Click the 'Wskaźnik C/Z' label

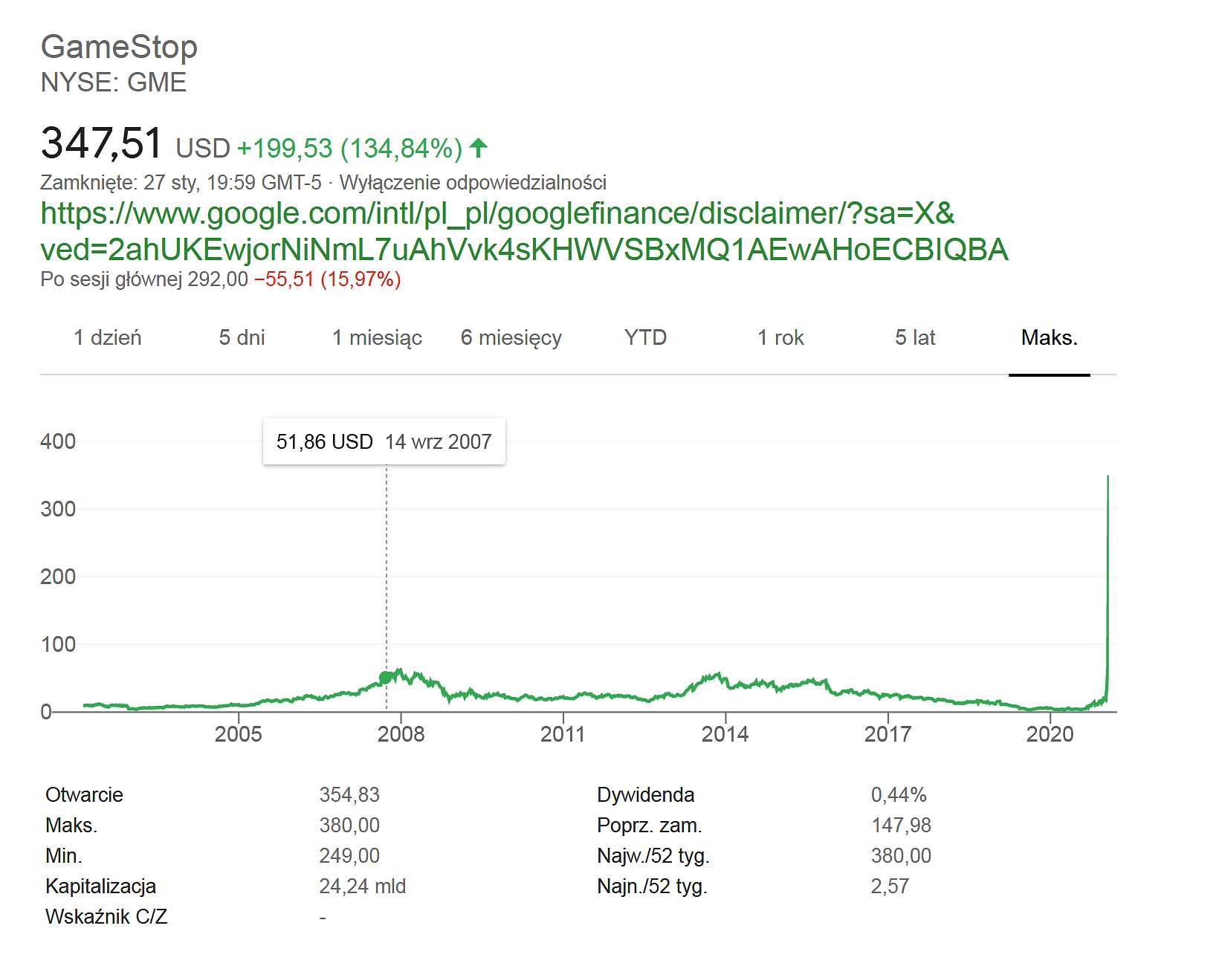[x=106, y=917]
